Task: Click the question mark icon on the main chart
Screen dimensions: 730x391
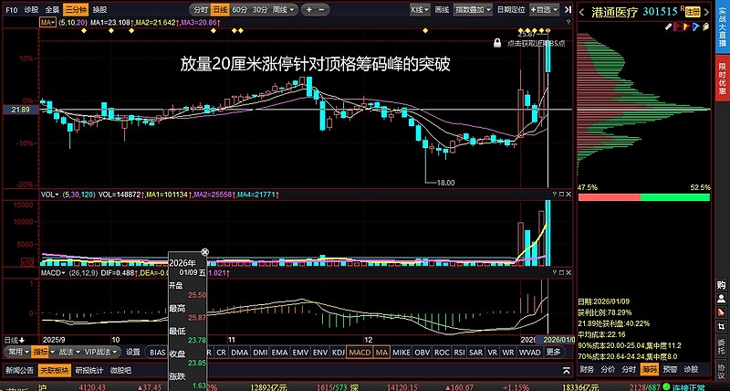Action: (x=568, y=22)
